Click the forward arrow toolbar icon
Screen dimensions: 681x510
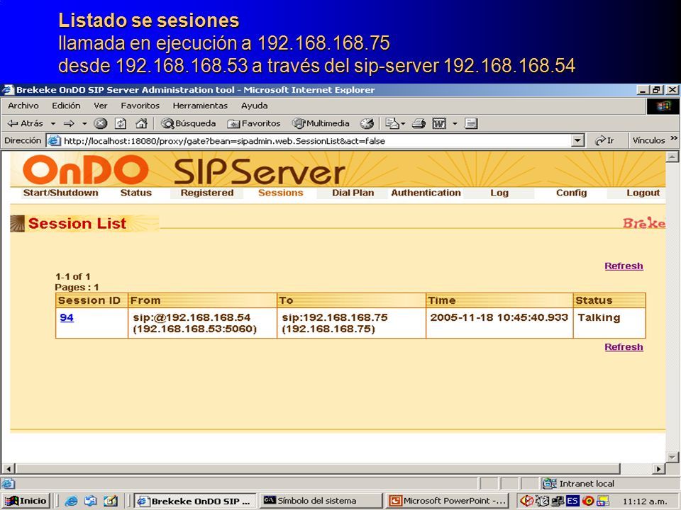point(69,123)
